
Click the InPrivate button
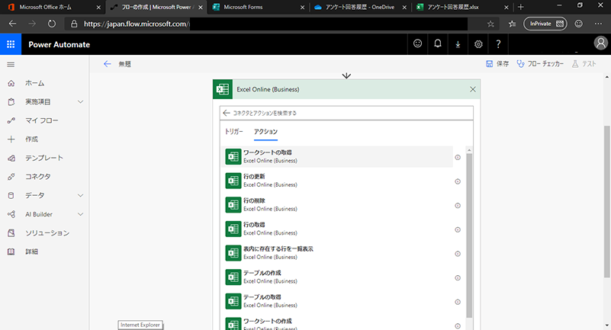tap(545, 24)
